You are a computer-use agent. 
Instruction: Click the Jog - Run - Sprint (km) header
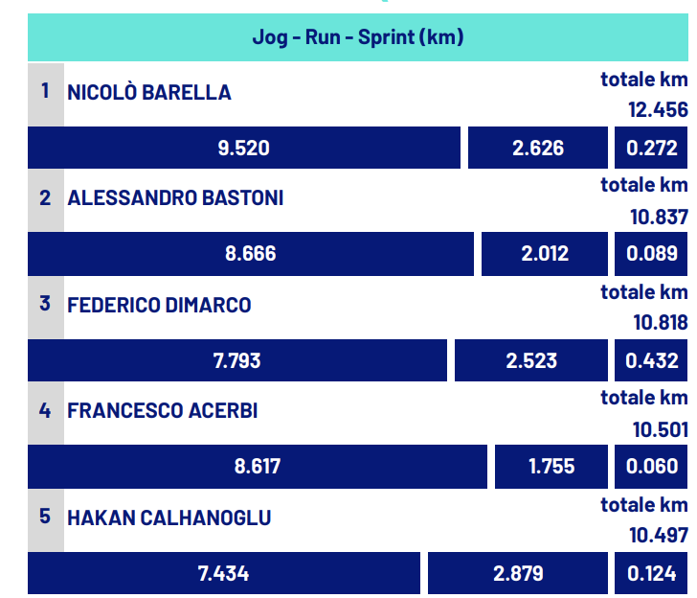pyautogui.click(x=358, y=37)
